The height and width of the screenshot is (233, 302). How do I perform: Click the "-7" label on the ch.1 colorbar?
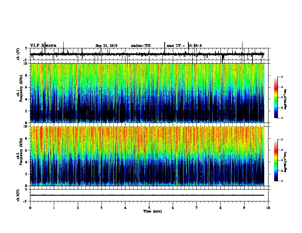coord(281,118)
